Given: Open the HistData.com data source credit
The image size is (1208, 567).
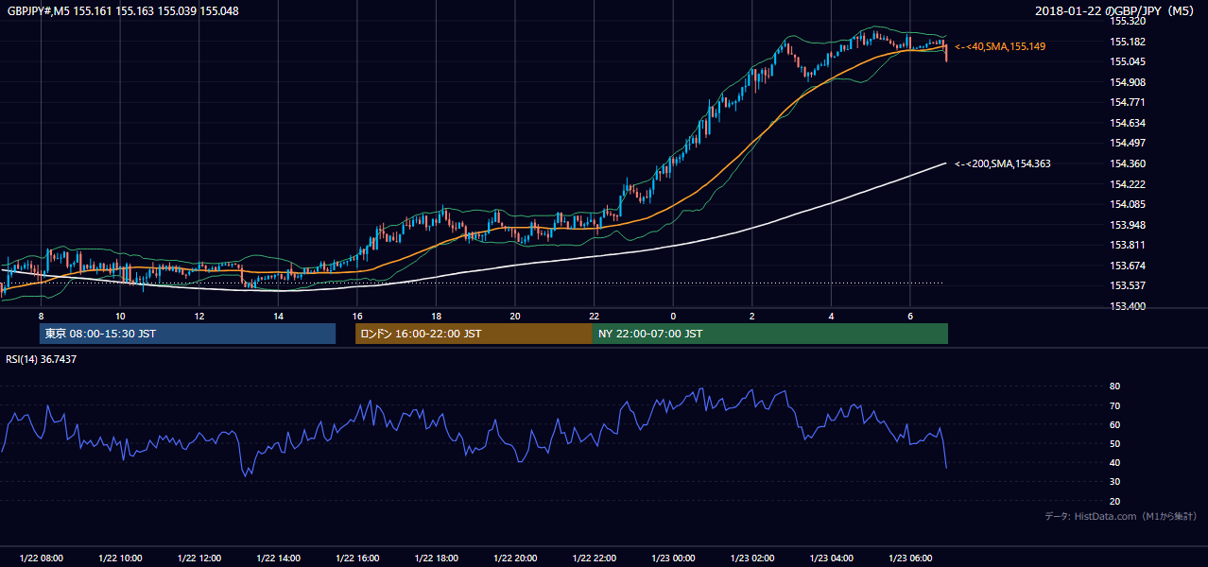Looking at the screenshot, I should pos(1120,516).
